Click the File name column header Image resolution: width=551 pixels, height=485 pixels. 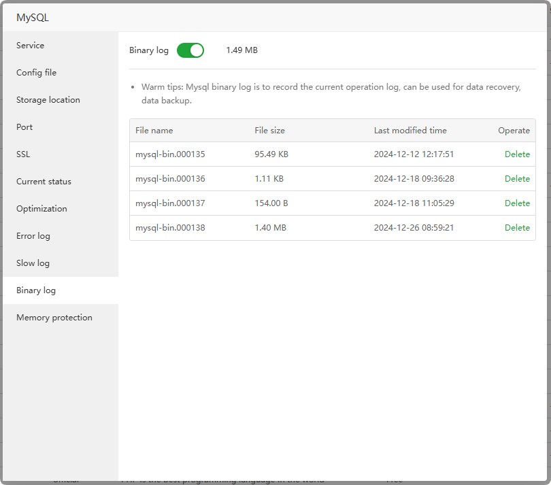[x=154, y=131]
